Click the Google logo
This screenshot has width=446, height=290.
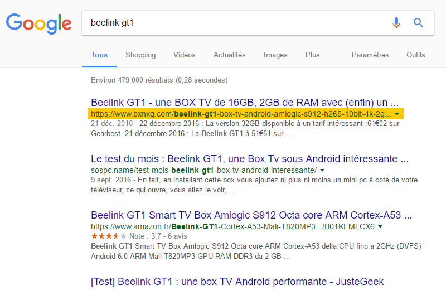[39, 23]
